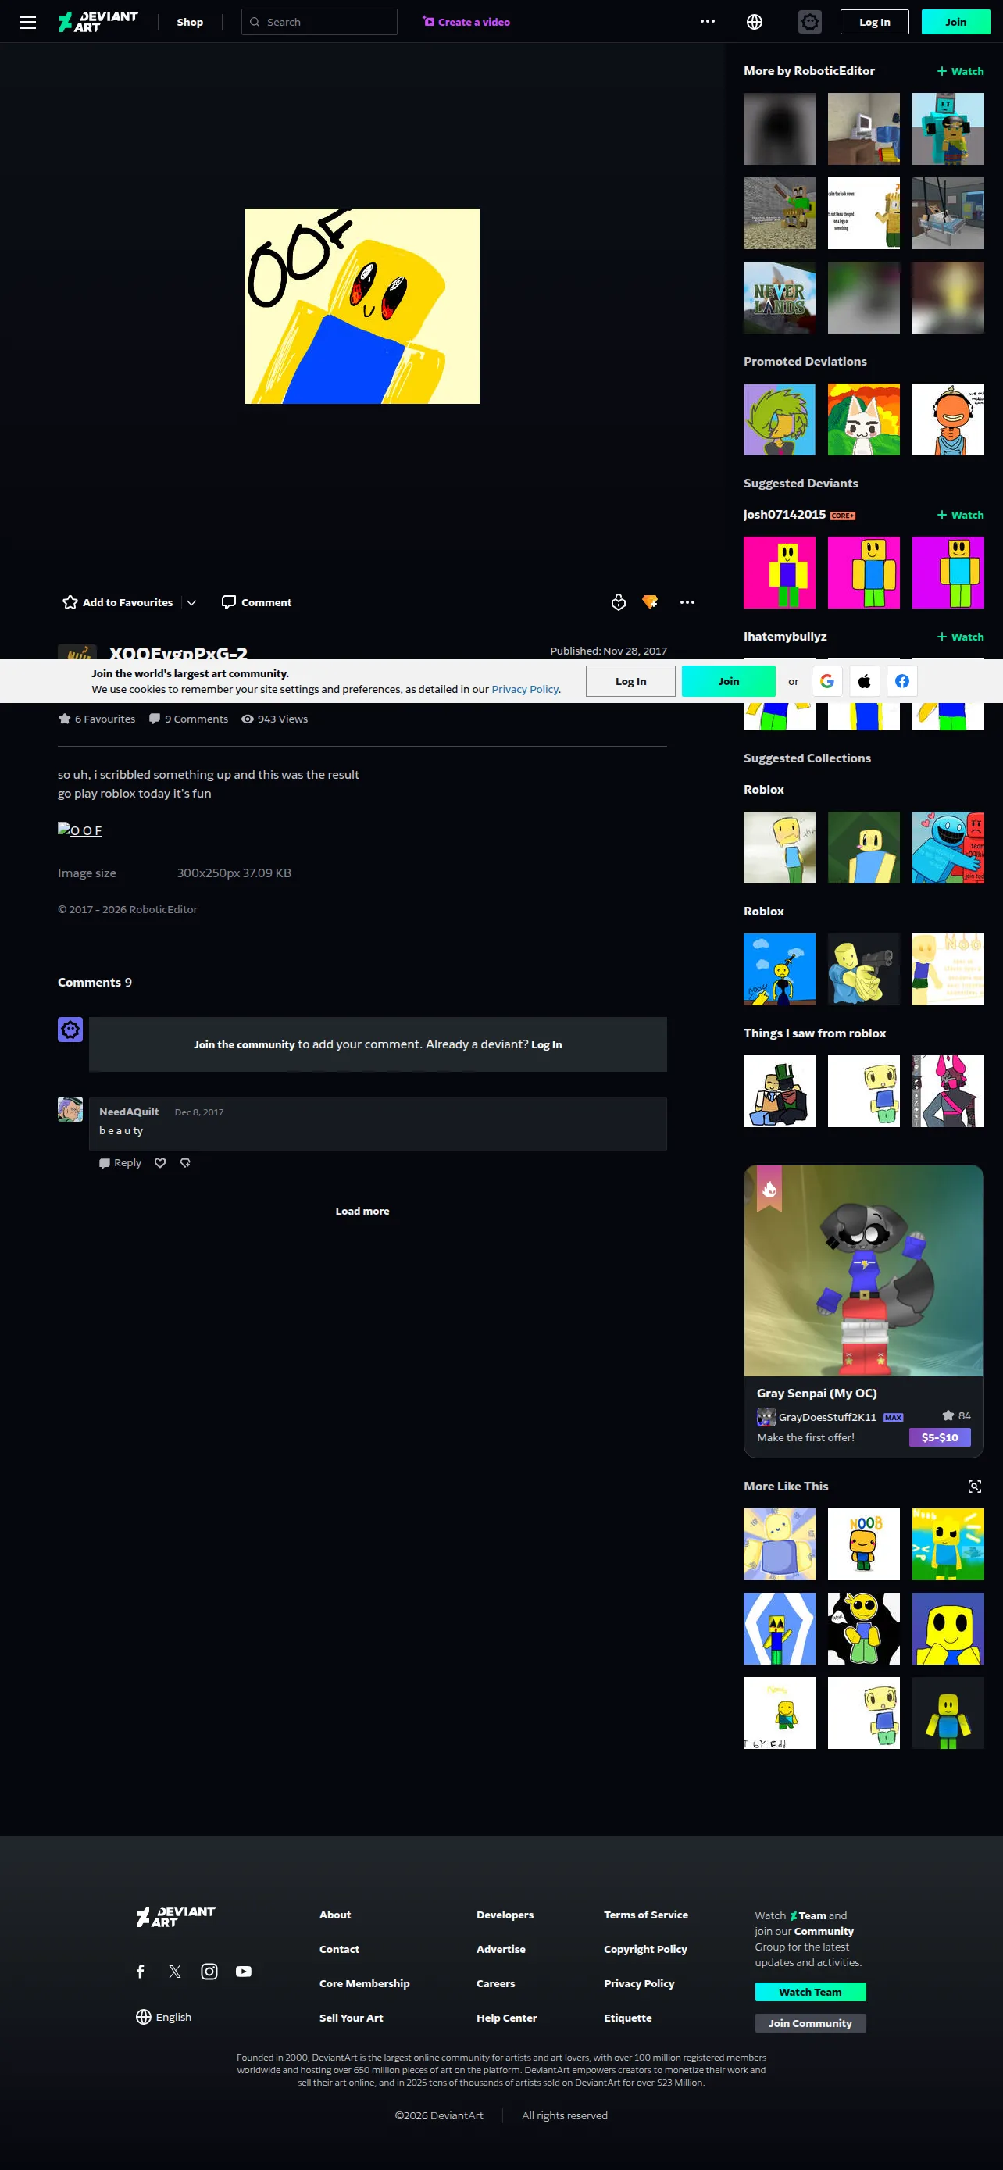Click the $5-$10 offer button
This screenshot has width=1003, height=2170.
point(940,1437)
